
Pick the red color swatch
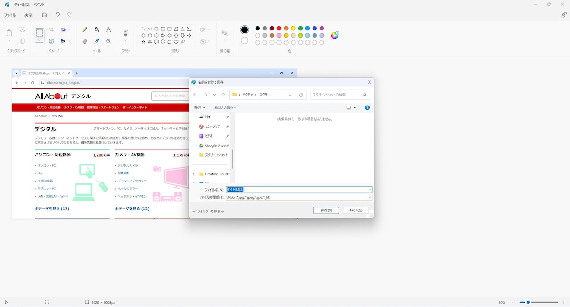[279, 28]
